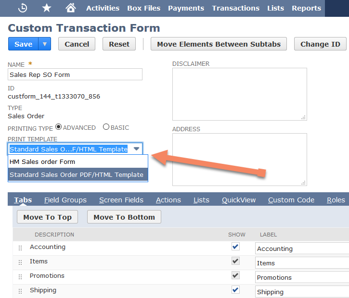Image resolution: width=349 pixels, height=298 pixels.
Task: Click the form ID custform_144_t1333070_856
Action: (x=54, y=97)
